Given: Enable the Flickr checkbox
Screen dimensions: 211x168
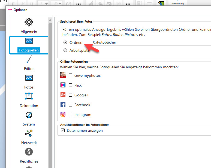Looking at the screenshot, I should [70, 85].
